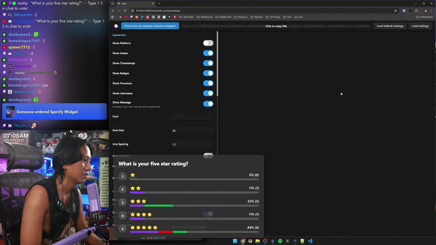This screenshot has width=436, height=245.
Task: Open the tab search dropdown arrow
Action: pos(112,3)
